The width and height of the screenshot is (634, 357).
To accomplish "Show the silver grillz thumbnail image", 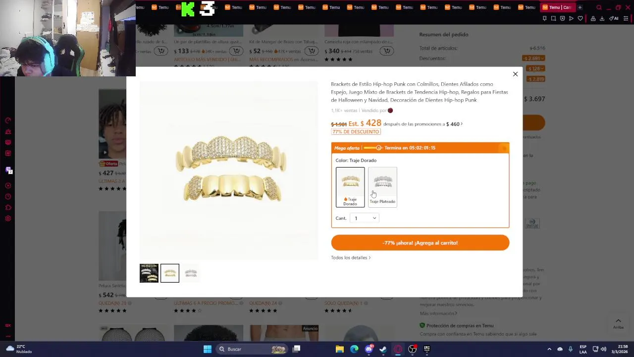I will [191, 273].
